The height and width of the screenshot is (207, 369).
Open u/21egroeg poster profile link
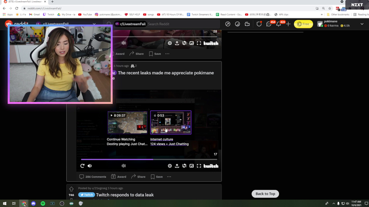[x=99, y=188]
